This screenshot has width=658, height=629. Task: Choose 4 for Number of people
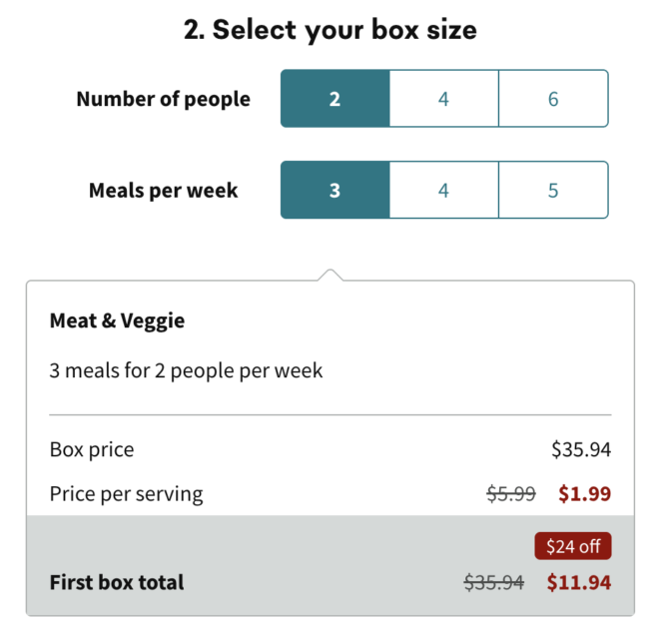click(x=443, y=99)
